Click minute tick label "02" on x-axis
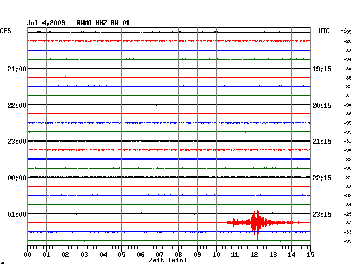This screenshot has height=269, width=354. pos(65,254)
